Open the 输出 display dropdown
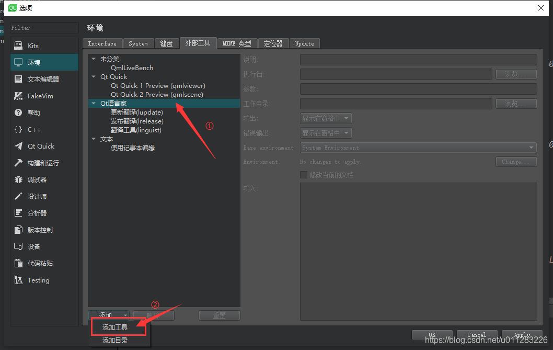This screenshot has width=553, height=350. (326, 118)
